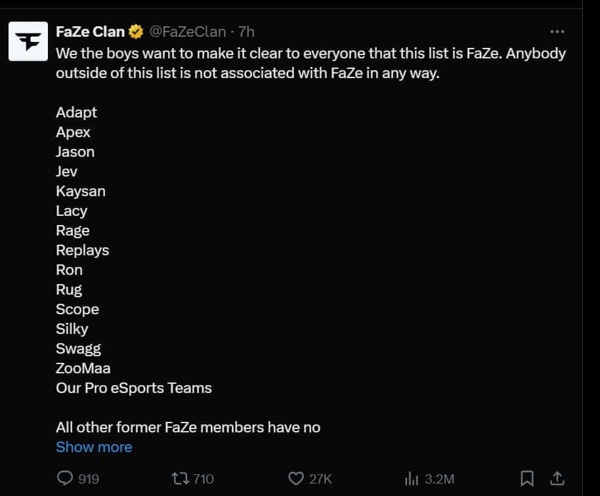Click the repost icon showing 710

179,478
